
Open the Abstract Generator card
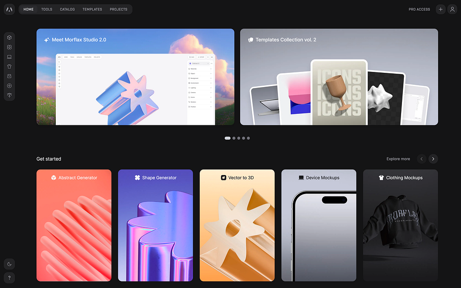[74, 225]
